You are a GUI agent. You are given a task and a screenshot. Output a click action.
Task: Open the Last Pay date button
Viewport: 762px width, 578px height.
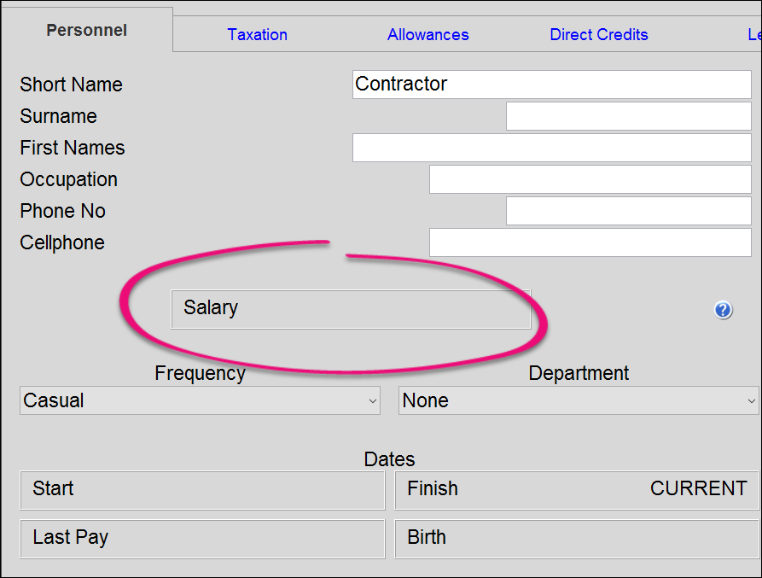pos(202,539)
